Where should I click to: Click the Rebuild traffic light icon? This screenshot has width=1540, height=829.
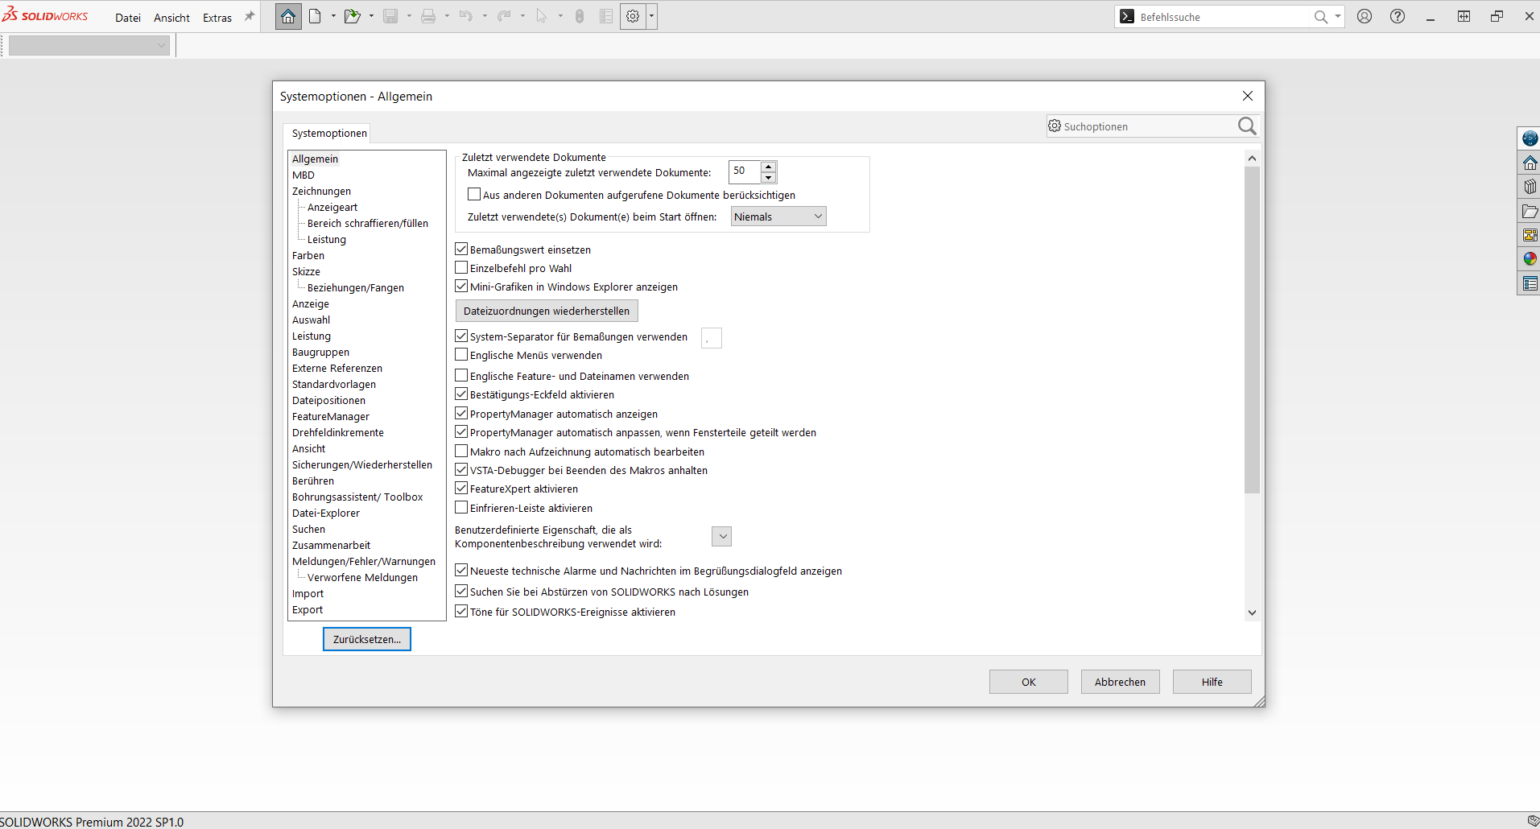pyautogui.click(x=580, y=16)
